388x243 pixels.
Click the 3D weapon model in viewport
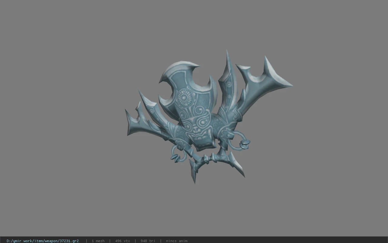point(209,117)
